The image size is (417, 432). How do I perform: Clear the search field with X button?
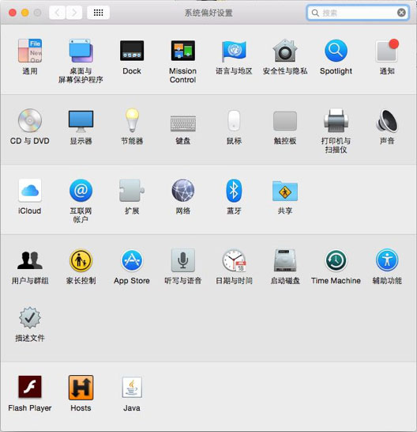(401, 13)
